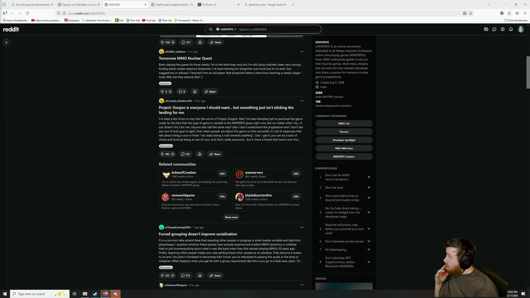This screenshot has width=530, height=298.
Task: Upvote the top post with 254 votes
Action: point(162,42)
